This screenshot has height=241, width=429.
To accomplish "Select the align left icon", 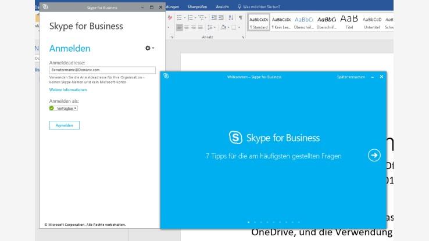I will click(x=180, y=27).
